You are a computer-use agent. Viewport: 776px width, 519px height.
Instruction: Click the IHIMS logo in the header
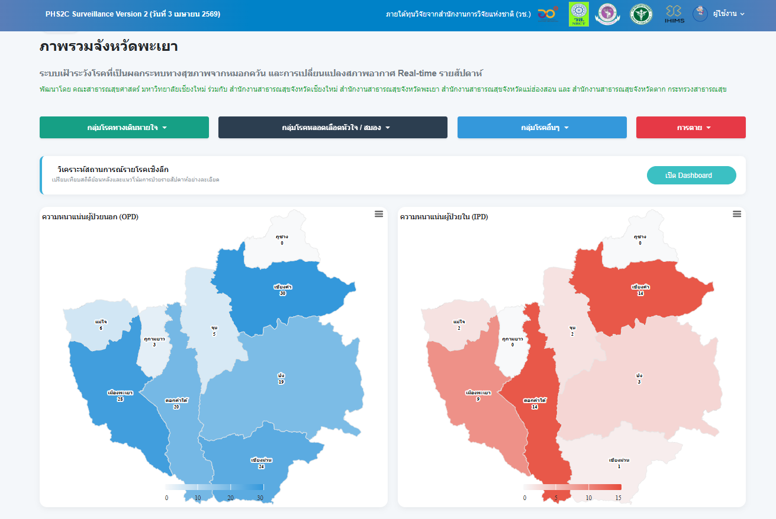674,14
